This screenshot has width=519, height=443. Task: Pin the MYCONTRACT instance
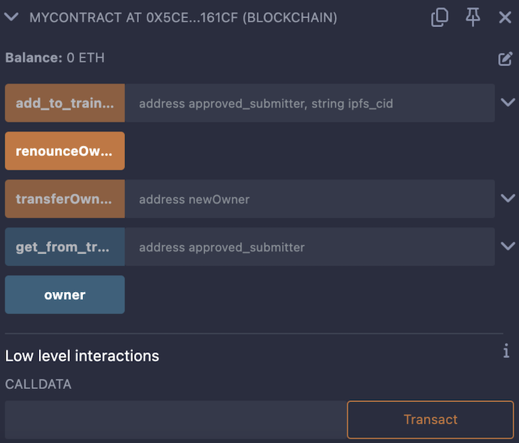click(x=473, y=18)
